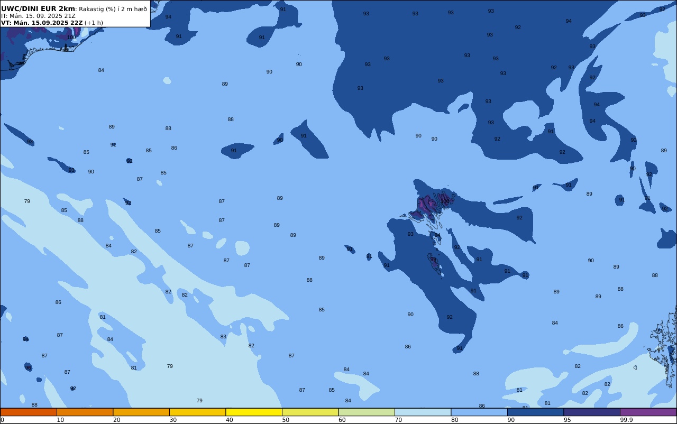Select the '(+1 h)' forecast offset text

[94, 23]
